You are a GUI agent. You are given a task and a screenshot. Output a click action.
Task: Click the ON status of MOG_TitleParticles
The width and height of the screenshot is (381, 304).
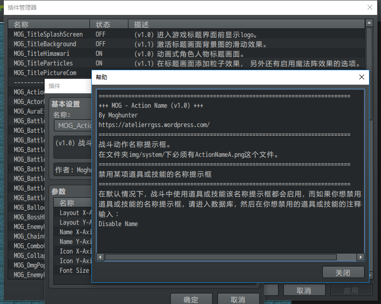99,63
